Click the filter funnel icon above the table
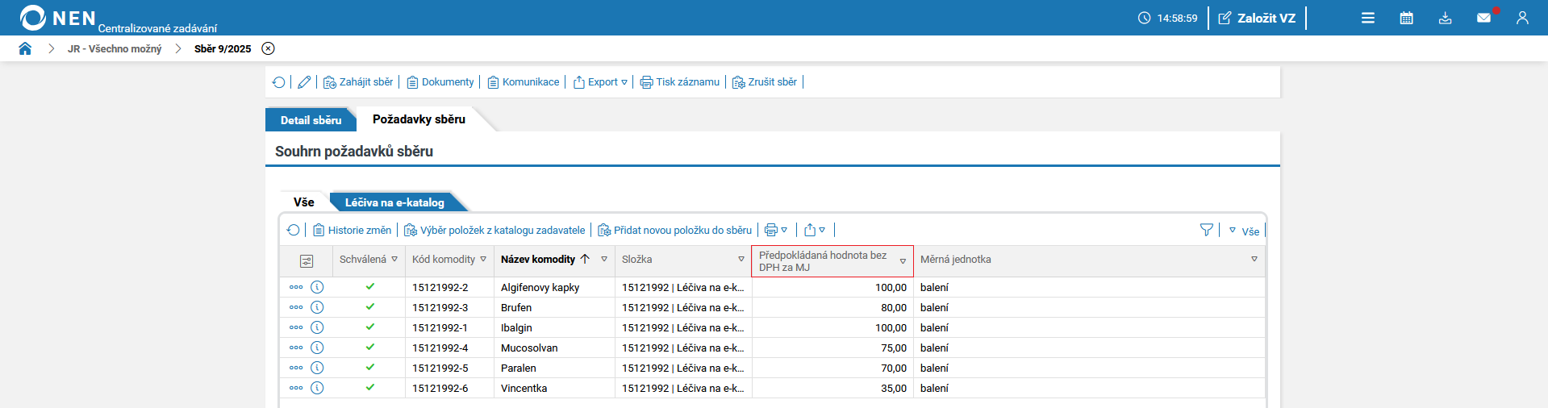The height and width of the screenshot is (408, 1548). click(x=1206, y=230)
